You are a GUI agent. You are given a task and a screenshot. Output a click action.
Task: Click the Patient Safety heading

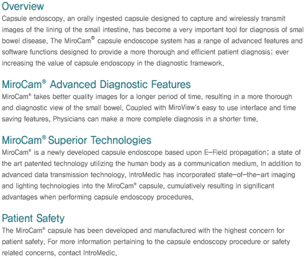tap(34, 218)
